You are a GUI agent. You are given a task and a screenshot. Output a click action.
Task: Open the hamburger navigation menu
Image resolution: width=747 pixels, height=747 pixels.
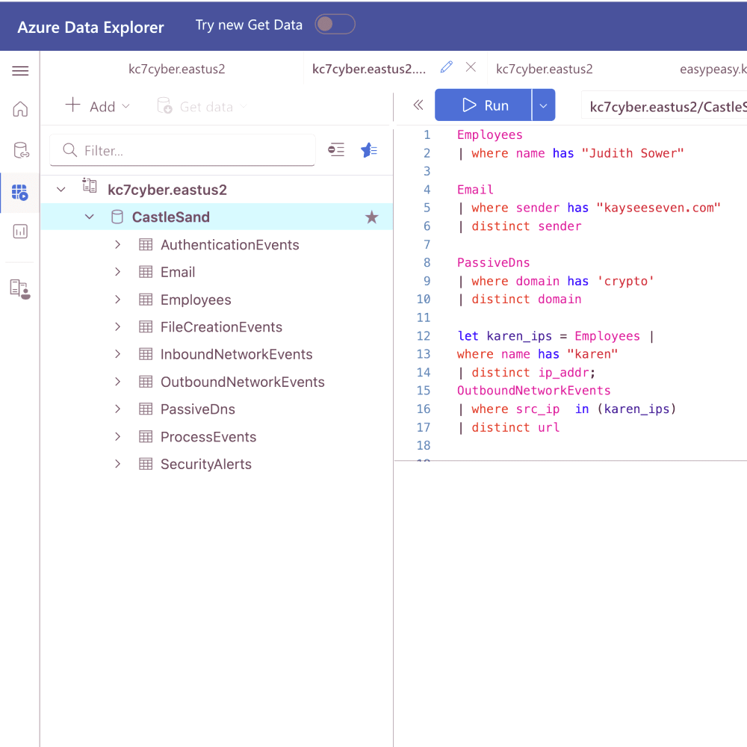pyautogui.click(x=20, y=71)
